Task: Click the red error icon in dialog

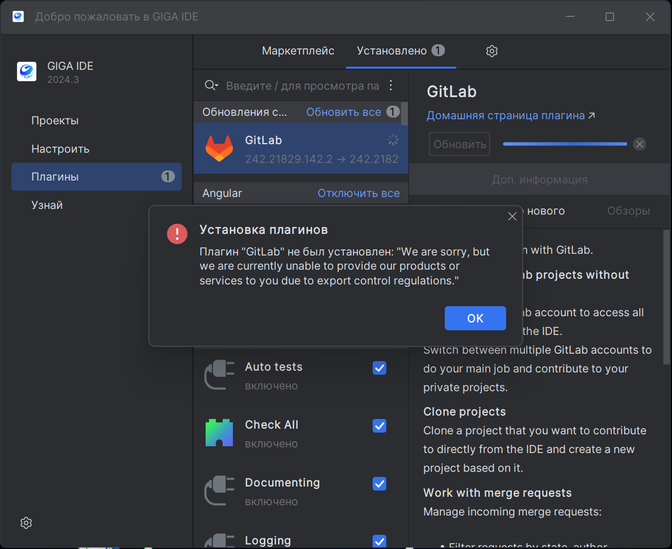Action: tap(177, 234)
